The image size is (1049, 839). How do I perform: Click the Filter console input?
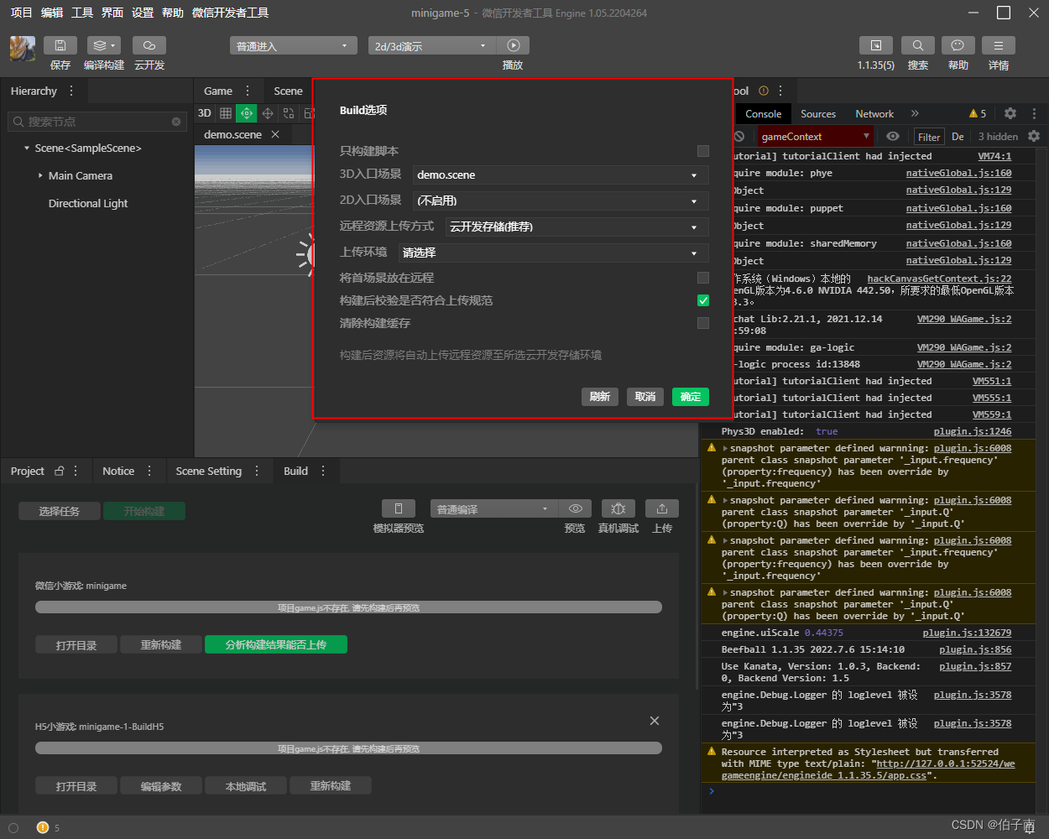(x=929, y=137)
